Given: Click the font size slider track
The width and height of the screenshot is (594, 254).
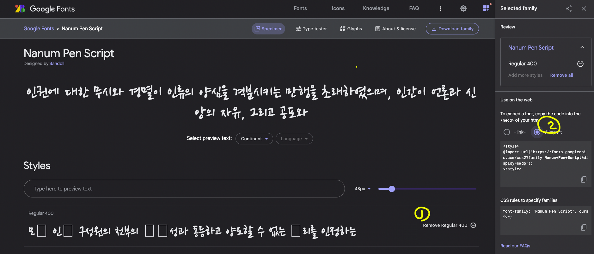Looking at the screenshot, I should pos(427,189).
